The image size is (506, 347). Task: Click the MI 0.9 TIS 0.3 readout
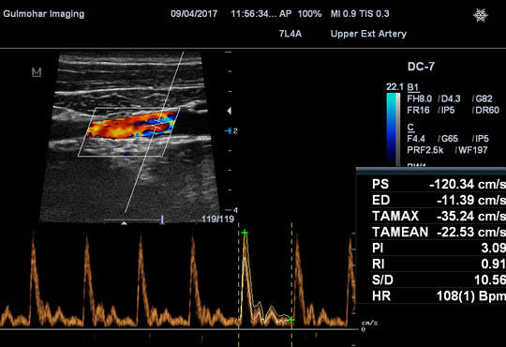360,14
